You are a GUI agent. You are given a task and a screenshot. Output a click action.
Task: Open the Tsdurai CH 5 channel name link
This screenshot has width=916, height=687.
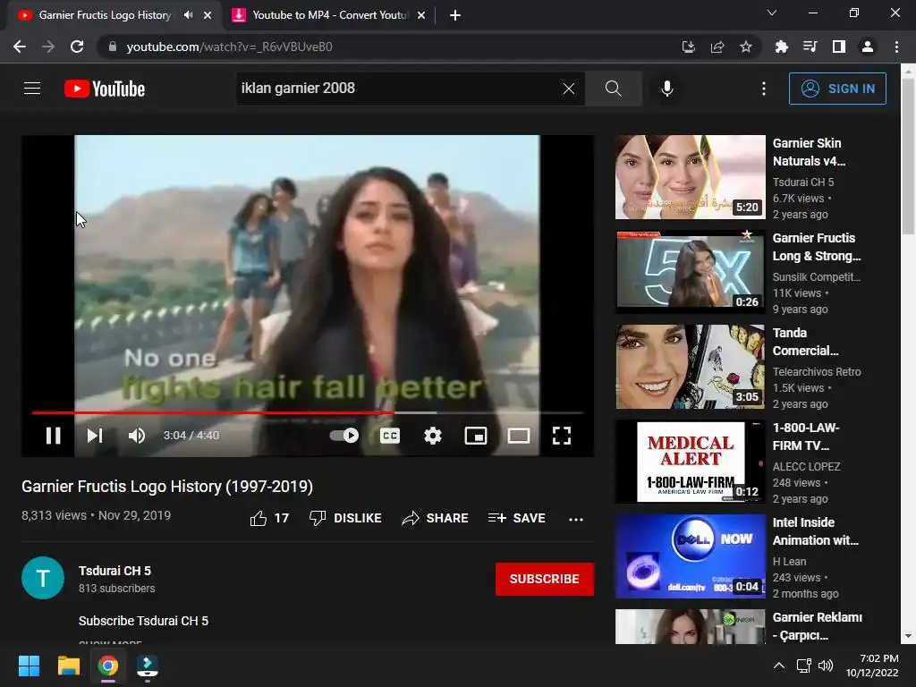click(x=114, y=571)
